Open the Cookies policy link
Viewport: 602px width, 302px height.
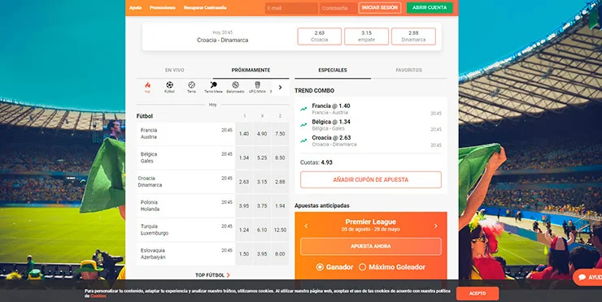click(x=98, y=296)
